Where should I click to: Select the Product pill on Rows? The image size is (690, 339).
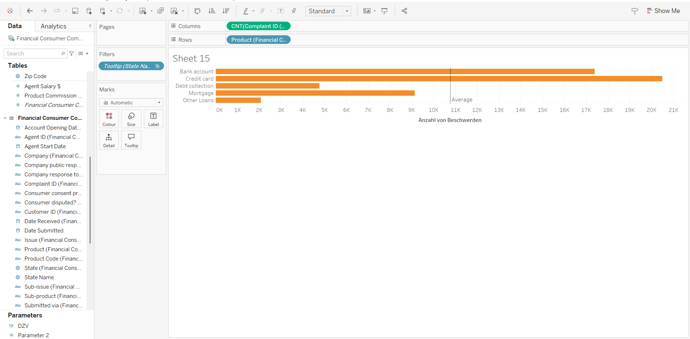258,40
